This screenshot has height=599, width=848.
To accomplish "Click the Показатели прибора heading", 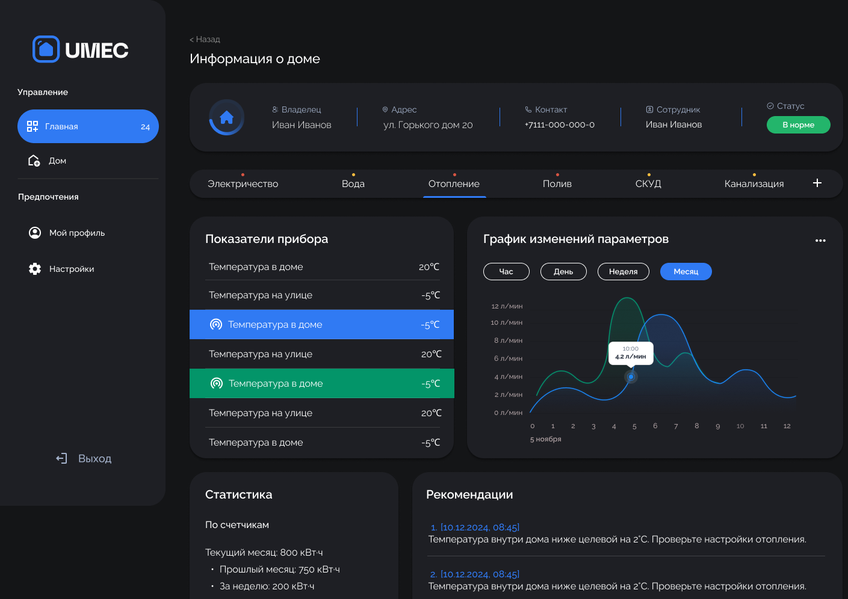I will pos(267,239).
